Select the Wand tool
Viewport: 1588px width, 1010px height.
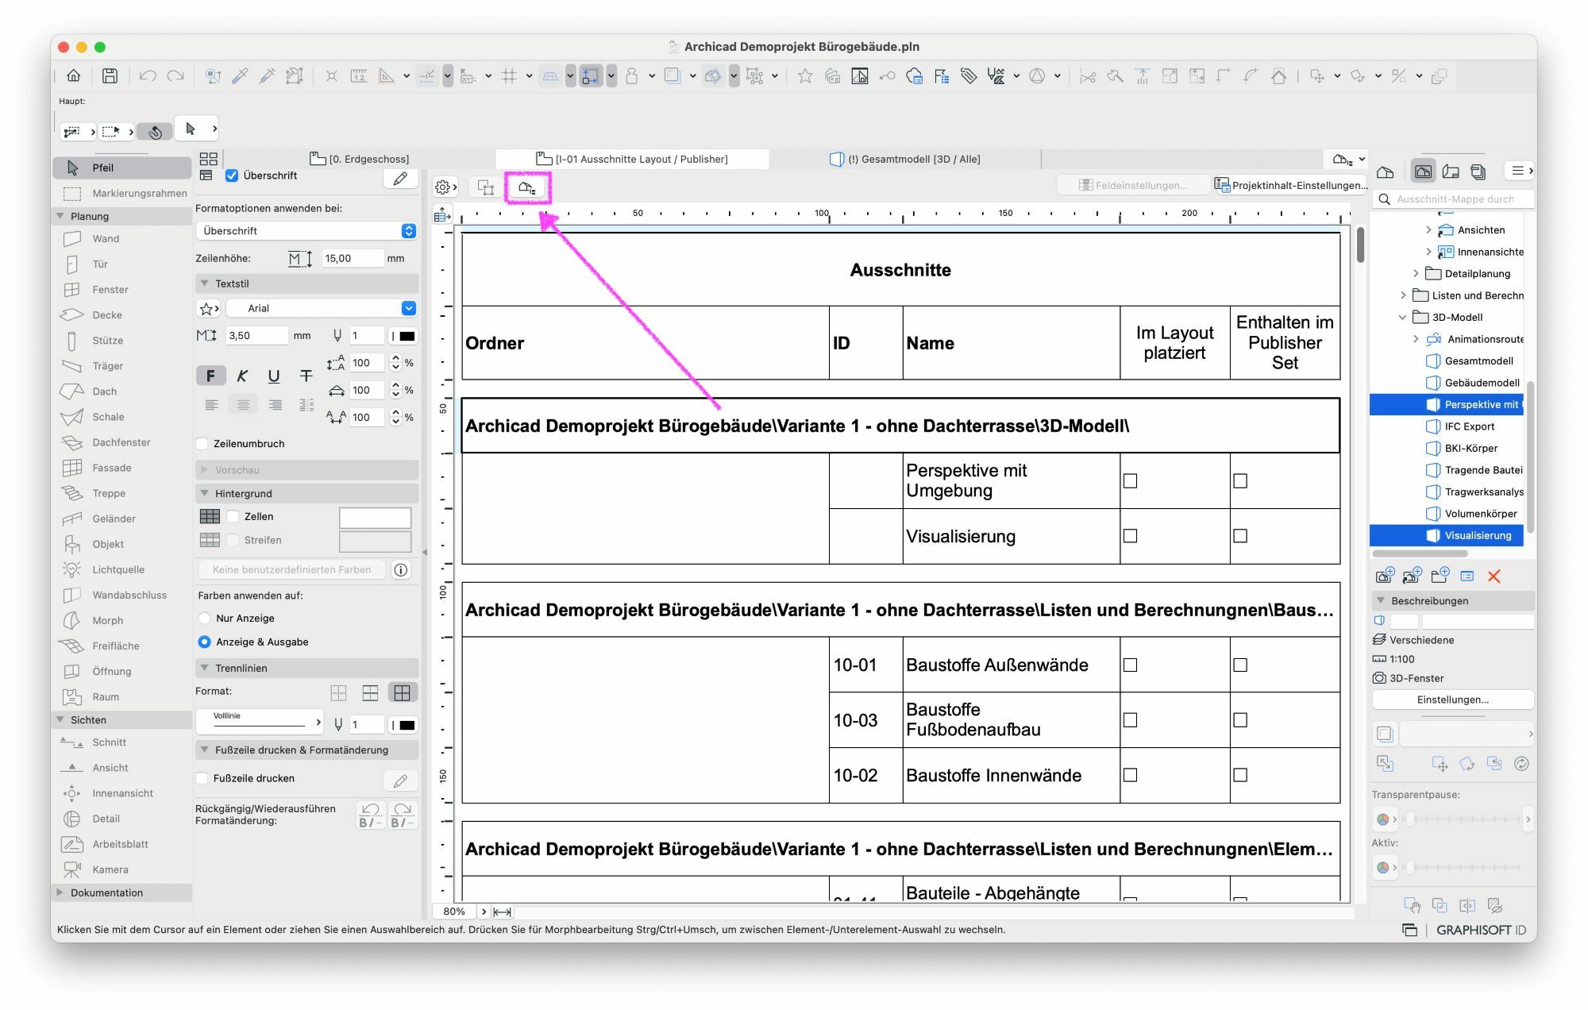pos(106,239)
